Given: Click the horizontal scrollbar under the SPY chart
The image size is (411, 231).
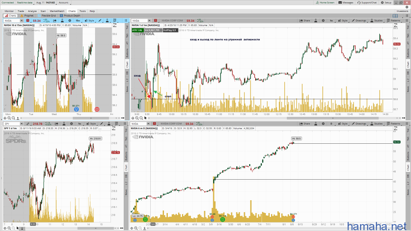Looking at the screenshot, I should (95, 228).
